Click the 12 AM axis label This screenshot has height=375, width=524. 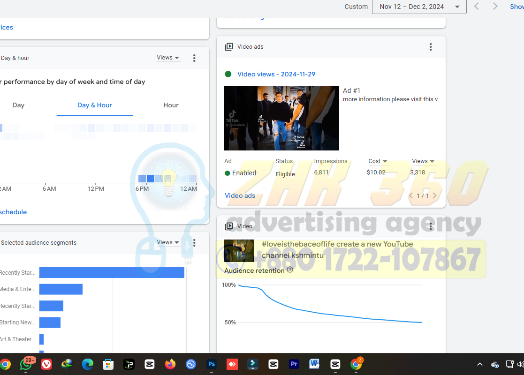[189, 188]
